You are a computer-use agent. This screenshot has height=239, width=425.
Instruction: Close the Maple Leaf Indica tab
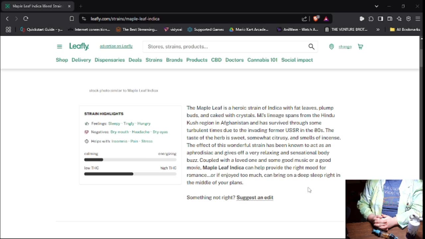click(69, 6)
